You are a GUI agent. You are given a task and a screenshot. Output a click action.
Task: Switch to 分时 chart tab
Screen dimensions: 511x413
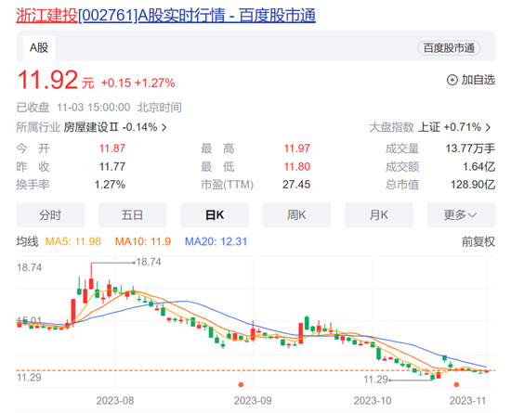tap(50, 214)
